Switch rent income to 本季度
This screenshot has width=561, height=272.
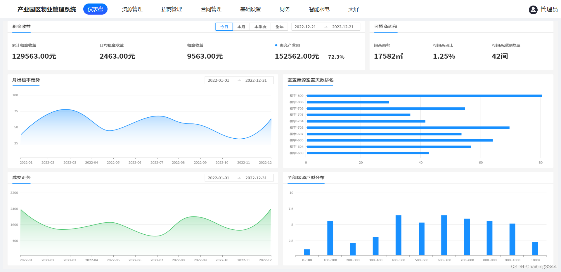[260, 27]
